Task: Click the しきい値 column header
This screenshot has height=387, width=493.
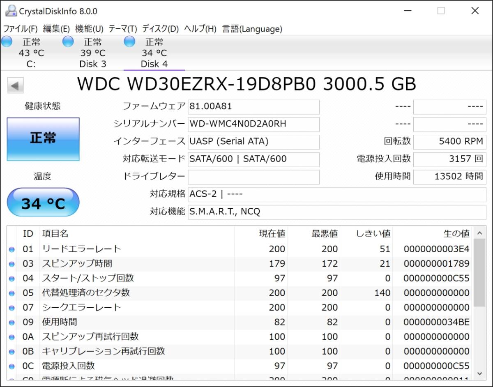Action: (x=366, y=234)
